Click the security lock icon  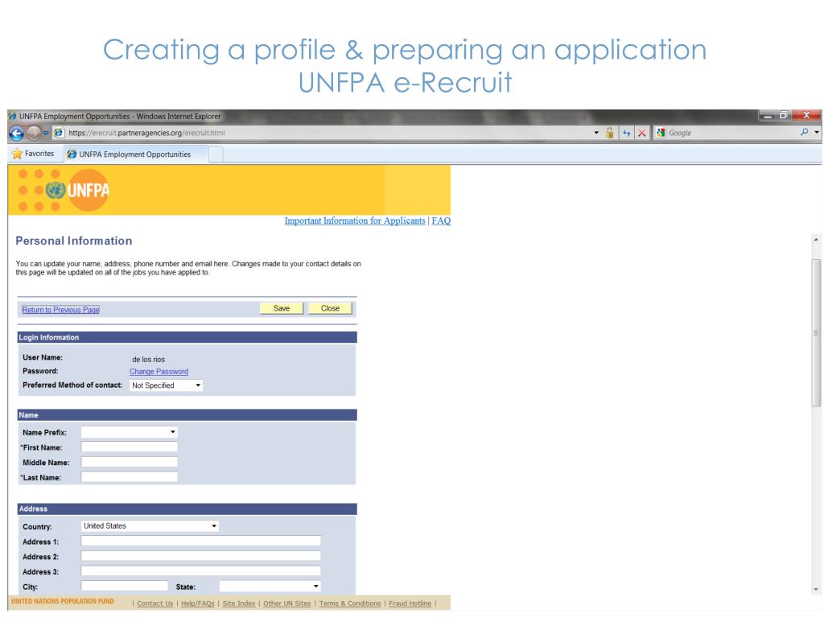pos(610,133)
